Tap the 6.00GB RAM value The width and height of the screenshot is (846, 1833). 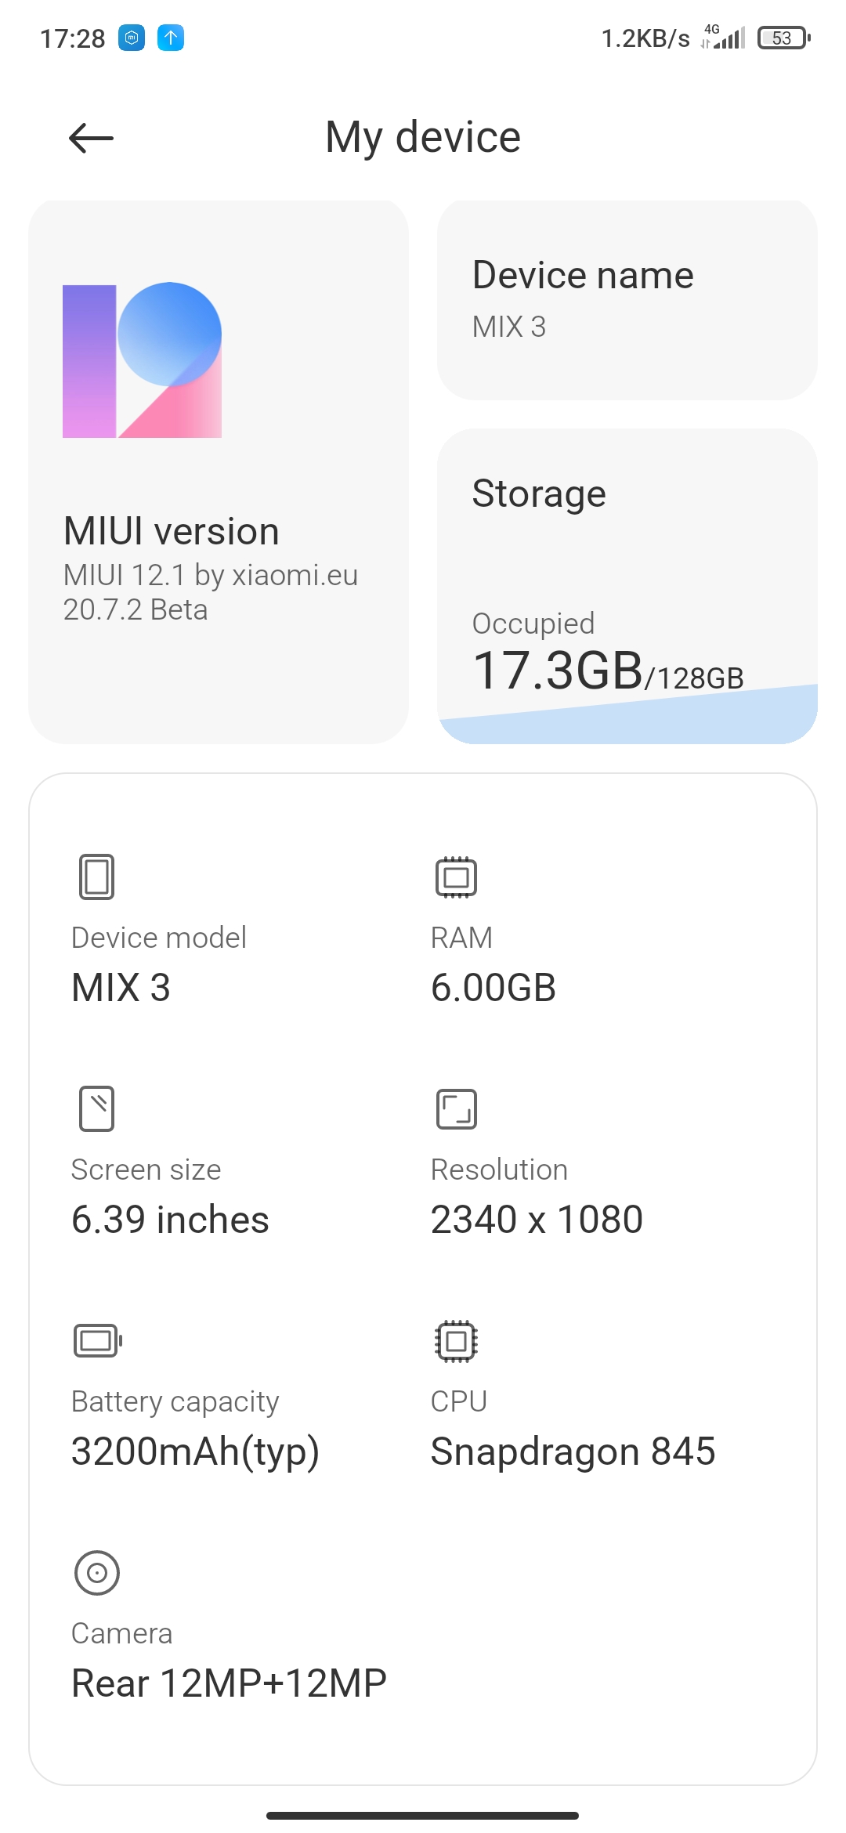(x=493, y=987)
